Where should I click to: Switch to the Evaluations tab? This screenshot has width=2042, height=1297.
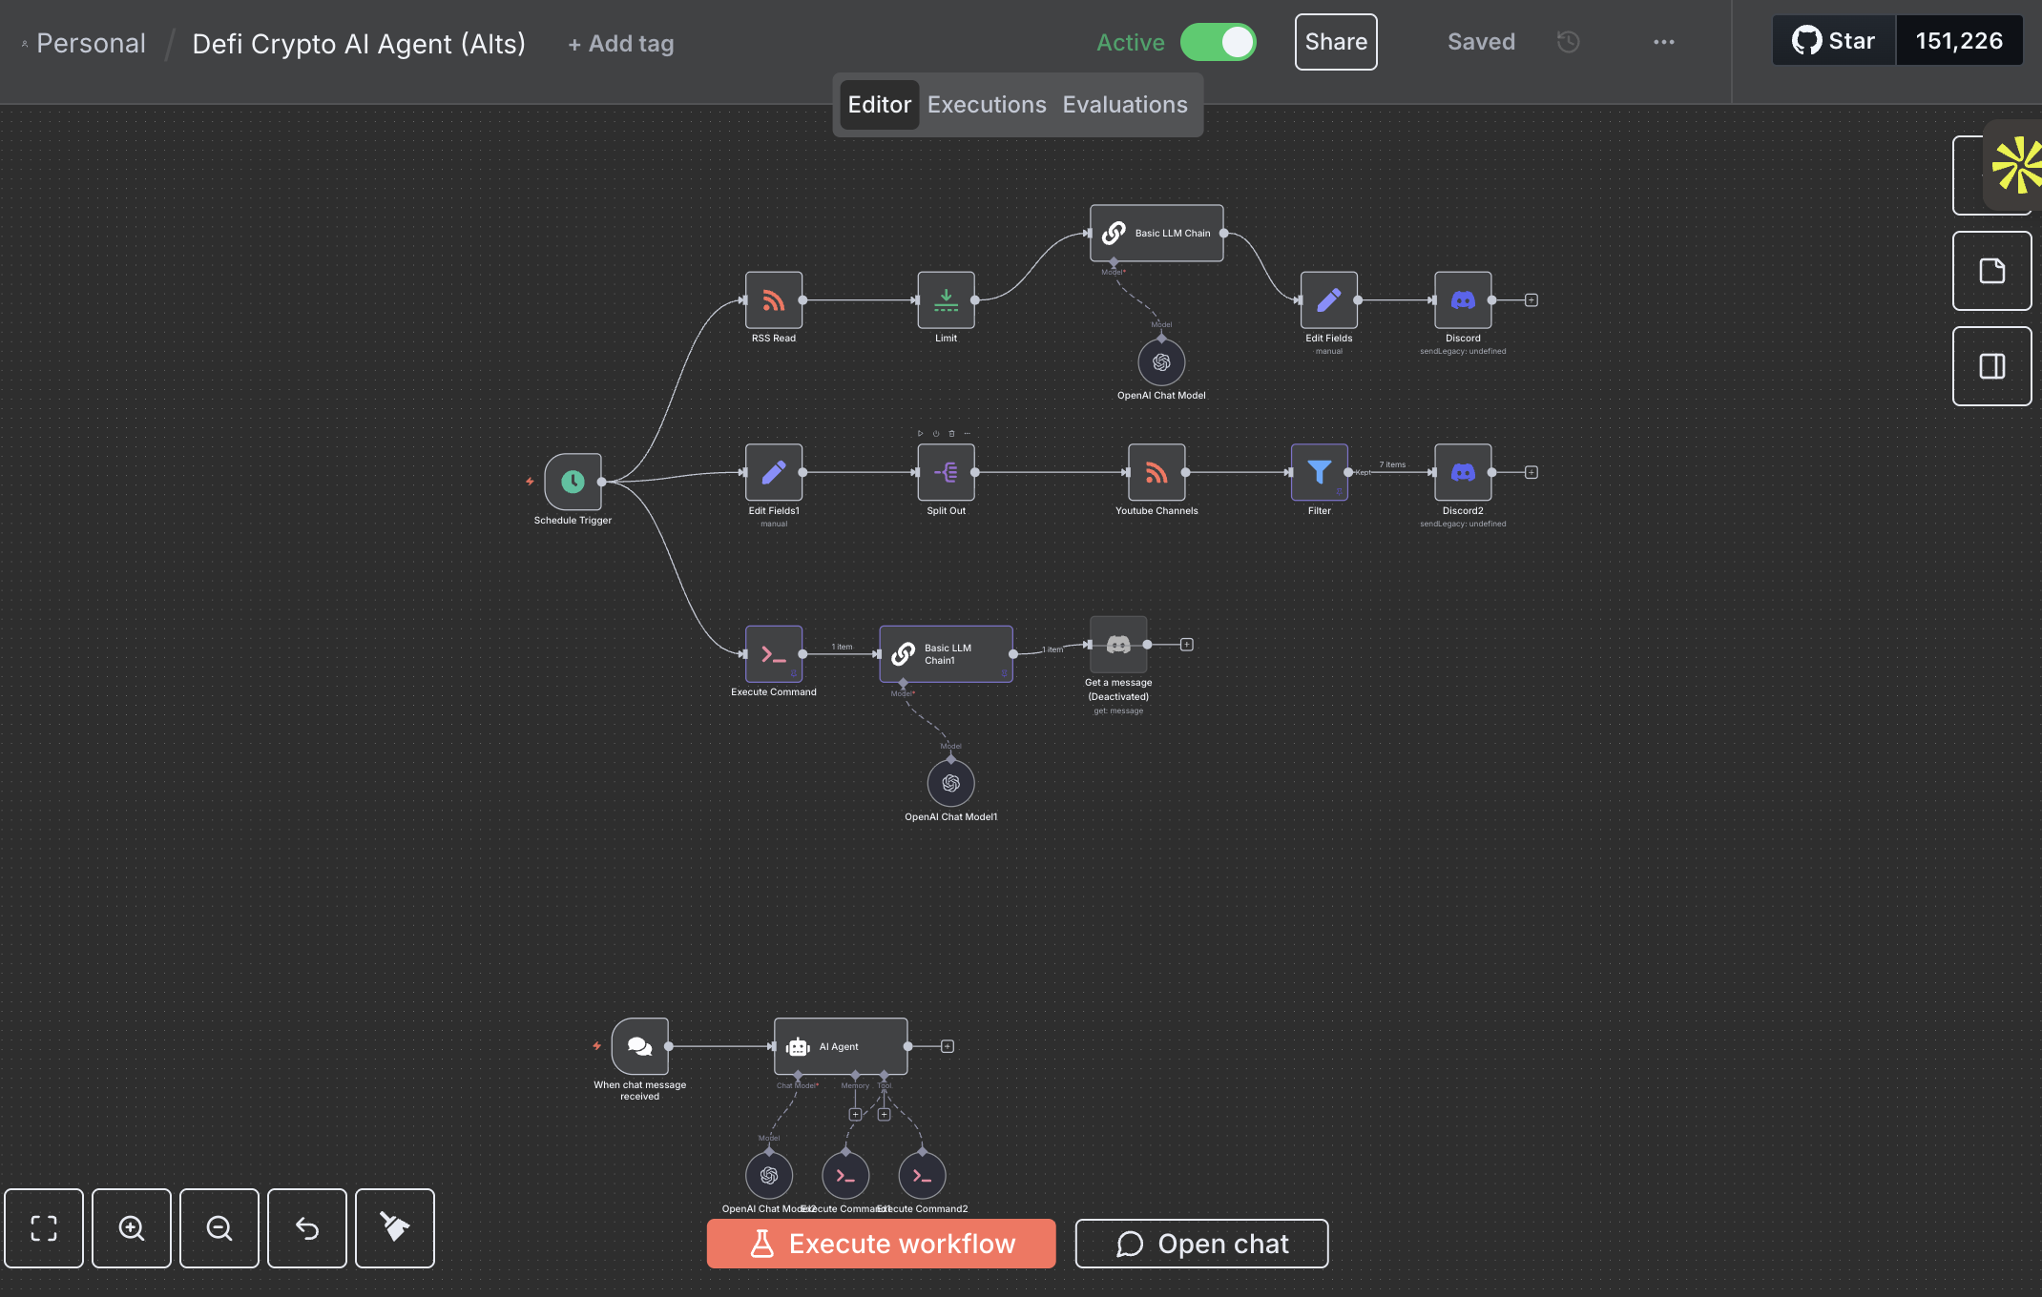click(1124, 105)
